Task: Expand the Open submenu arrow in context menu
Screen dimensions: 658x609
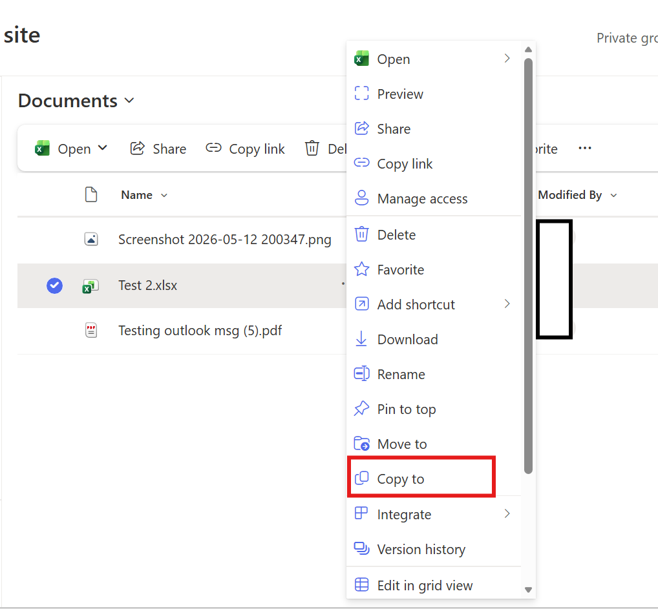Action: (507, 58)
